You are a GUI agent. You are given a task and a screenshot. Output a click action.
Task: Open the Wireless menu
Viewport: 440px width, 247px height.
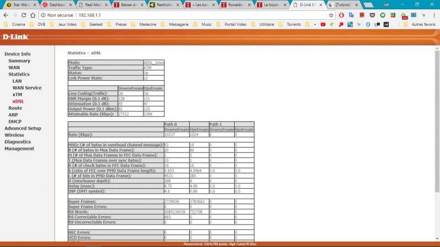(x=14, y=135)
